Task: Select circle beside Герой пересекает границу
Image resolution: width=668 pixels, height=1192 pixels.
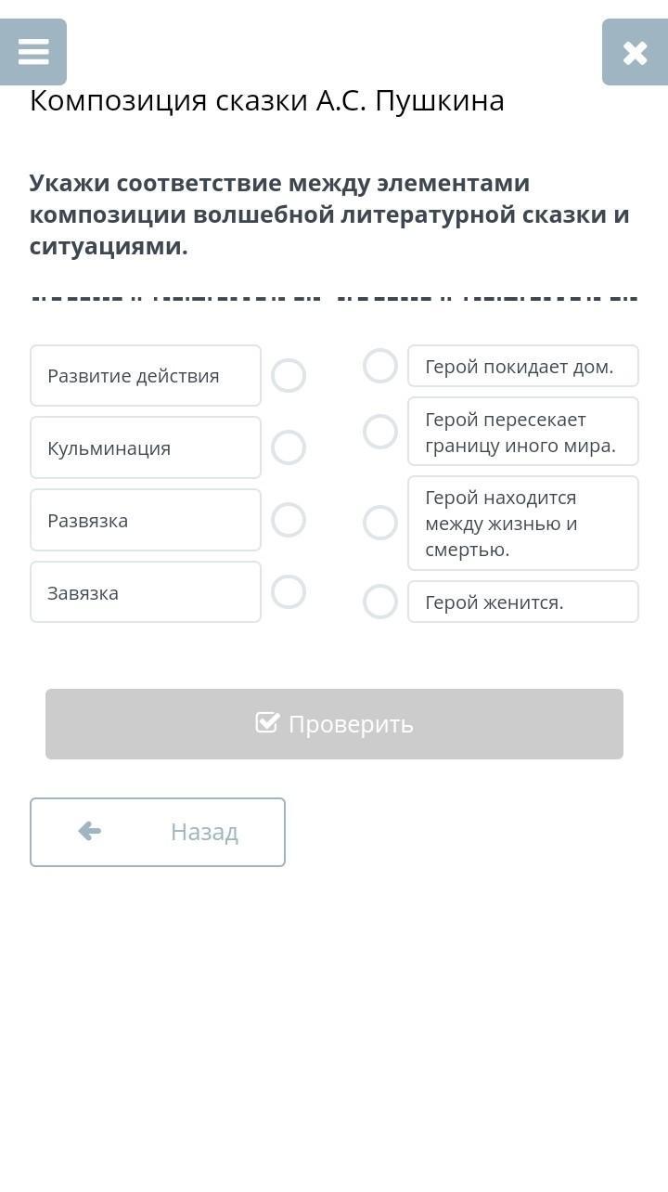Action: [x=380, y=432]
